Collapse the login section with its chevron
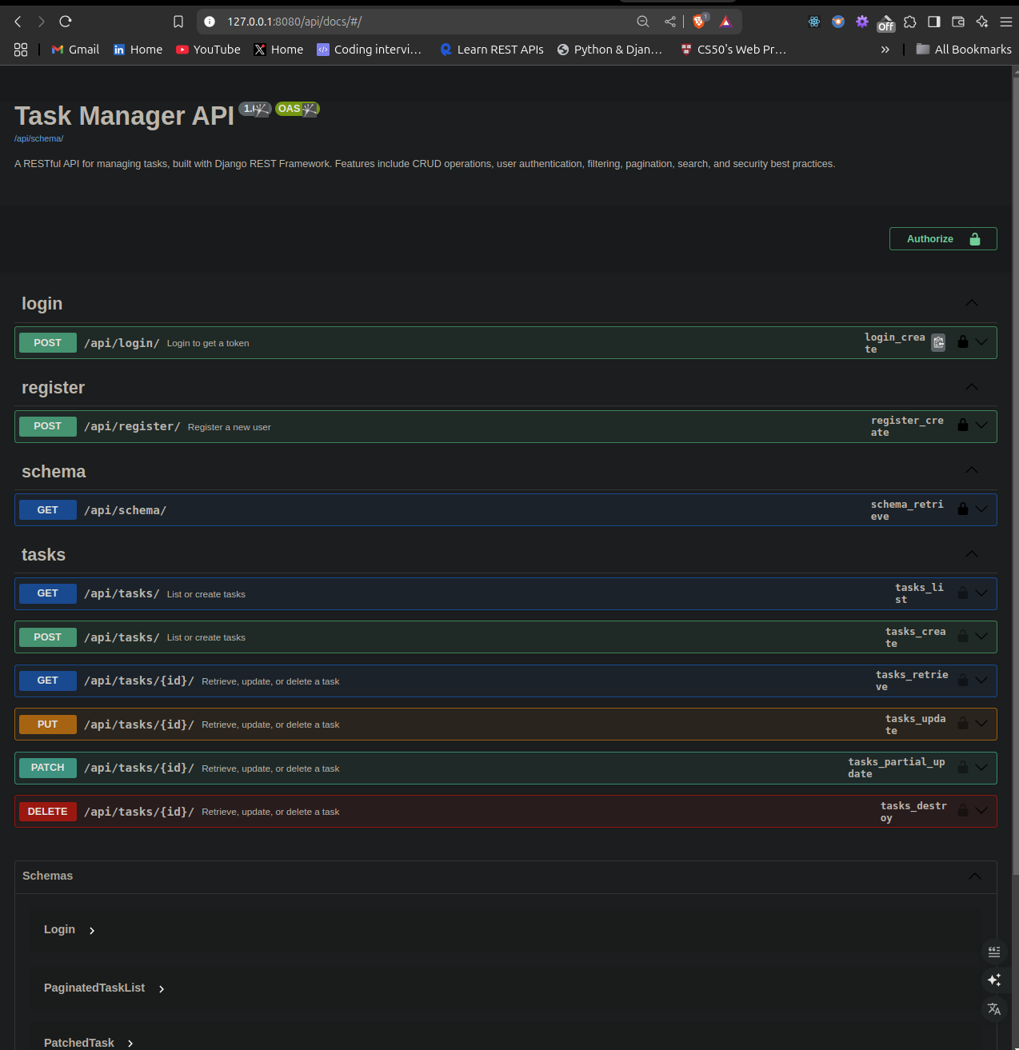This screenshot has height=1050, width=1019. 972,303
